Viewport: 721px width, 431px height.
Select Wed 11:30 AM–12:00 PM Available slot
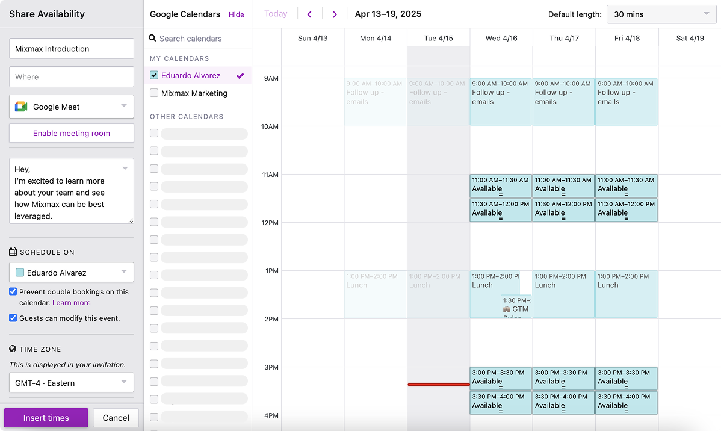pos(500,209)
